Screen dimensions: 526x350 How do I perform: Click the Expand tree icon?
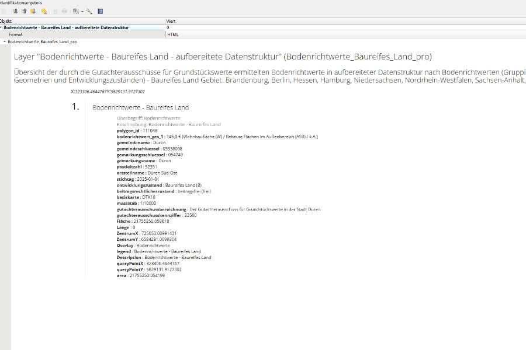(15, 10)
